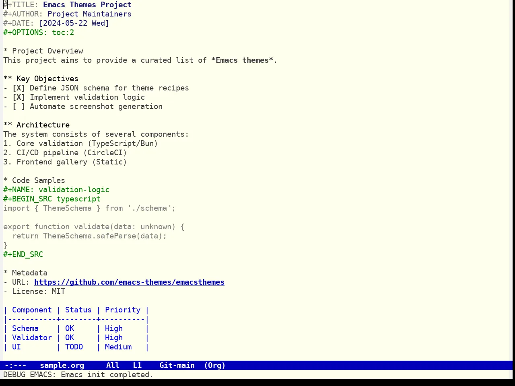Click the 'Validator' table cell

pos(32,338)
